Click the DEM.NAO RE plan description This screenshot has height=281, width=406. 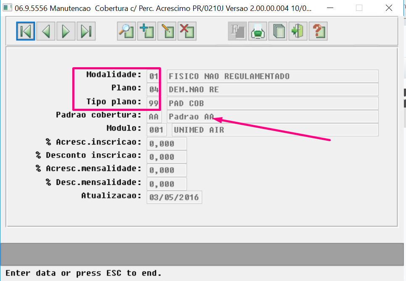tap(273, 89)
